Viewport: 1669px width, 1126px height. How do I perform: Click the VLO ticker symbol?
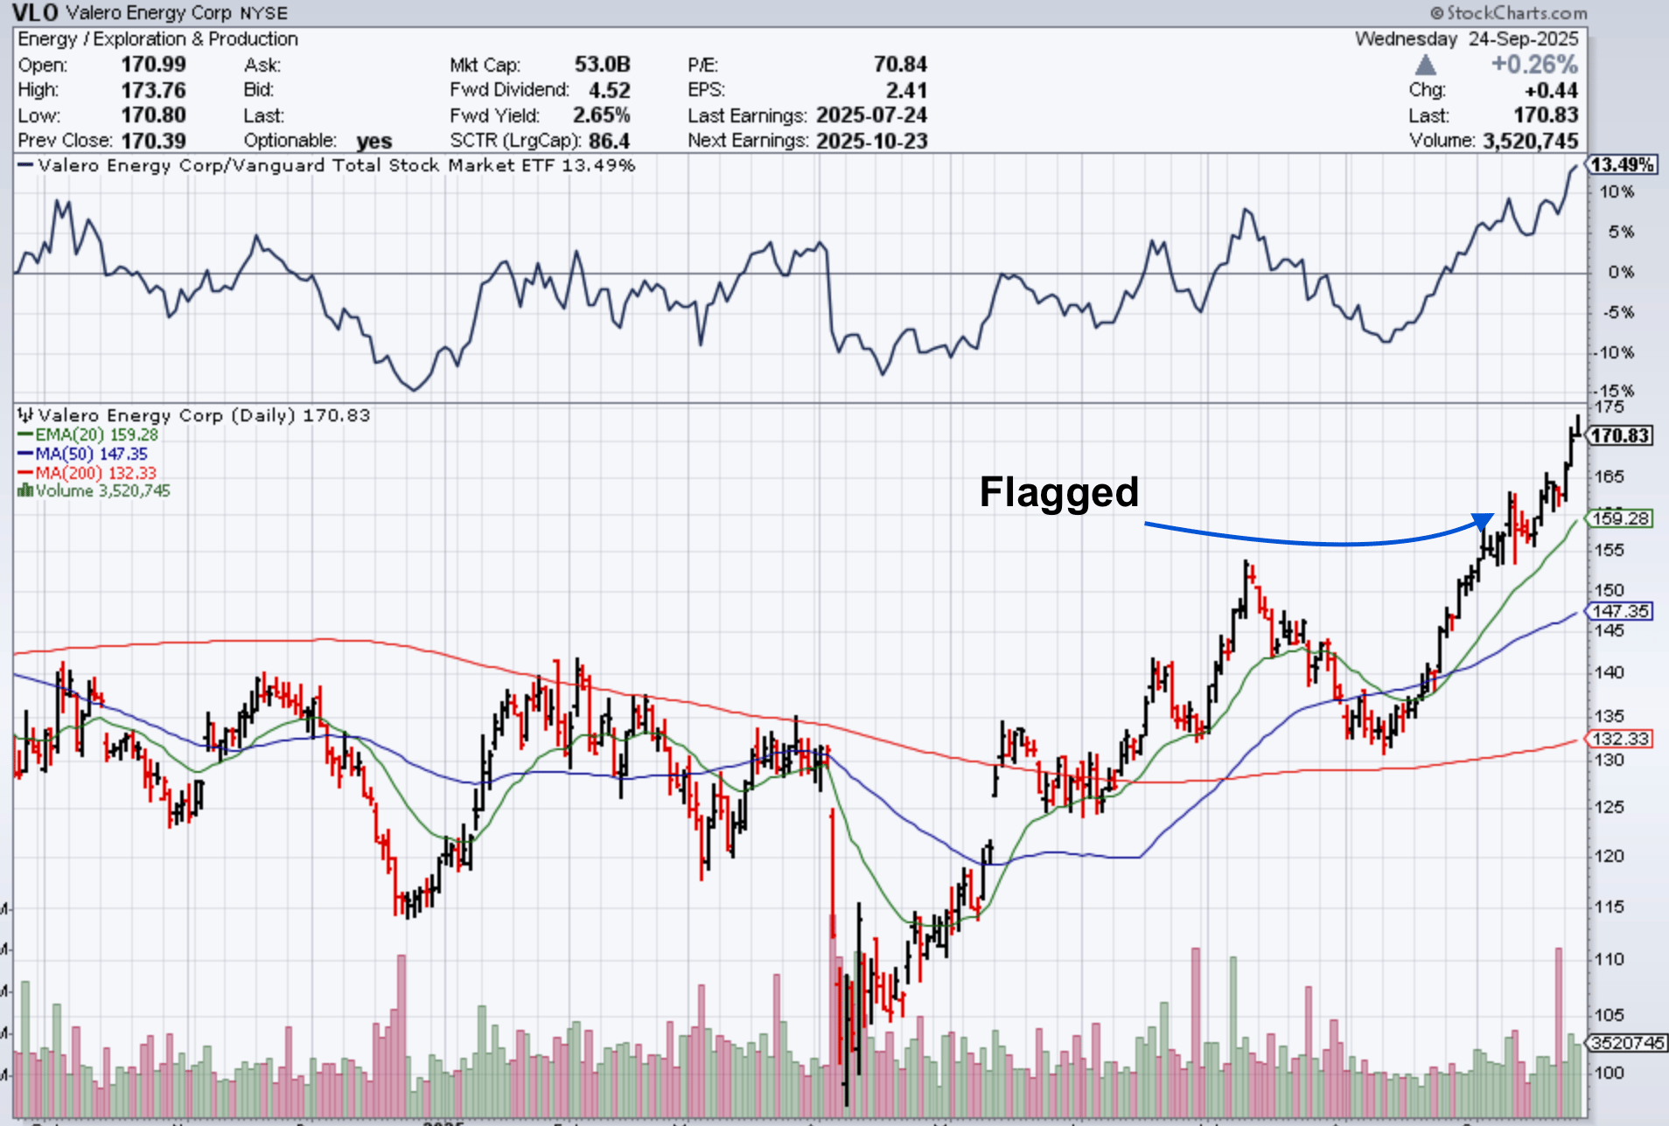pyautogui.click(x=34, y=12)
